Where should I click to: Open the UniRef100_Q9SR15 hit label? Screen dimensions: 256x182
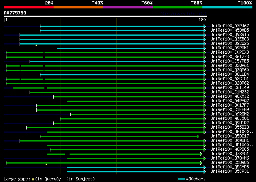click(x=230, y=35)
